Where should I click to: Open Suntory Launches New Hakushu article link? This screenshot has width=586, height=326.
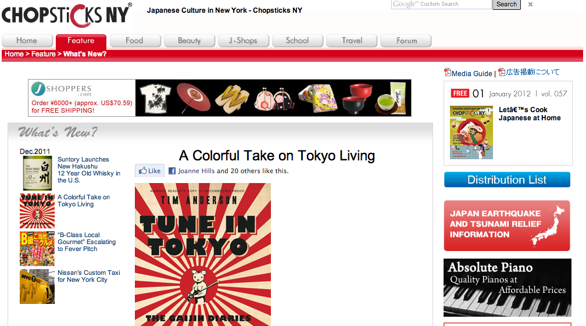click(89, 170)
